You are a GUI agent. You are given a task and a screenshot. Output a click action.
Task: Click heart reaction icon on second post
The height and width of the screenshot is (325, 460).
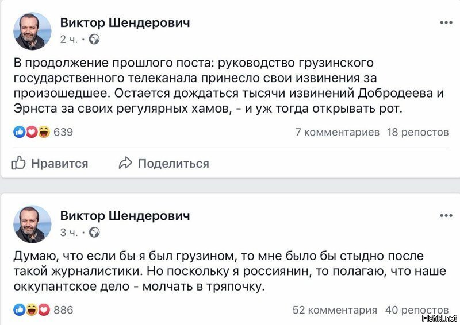[44, 309]
